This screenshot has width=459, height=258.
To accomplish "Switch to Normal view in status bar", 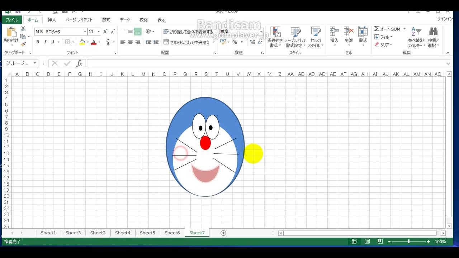I will pyautogui.click(x=354, y=242).
